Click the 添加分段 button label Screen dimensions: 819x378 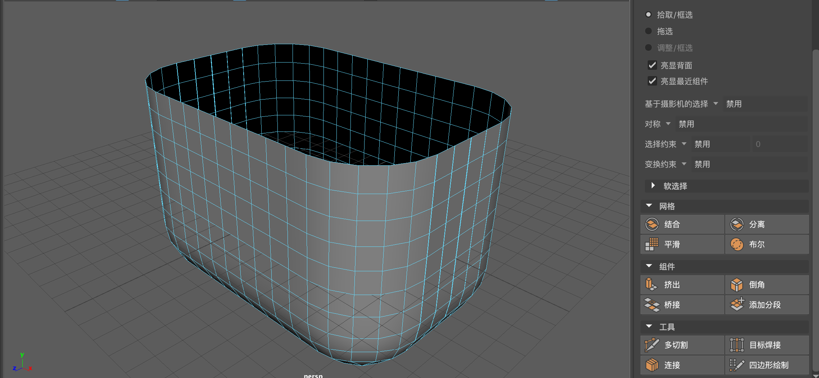(765, 305)
